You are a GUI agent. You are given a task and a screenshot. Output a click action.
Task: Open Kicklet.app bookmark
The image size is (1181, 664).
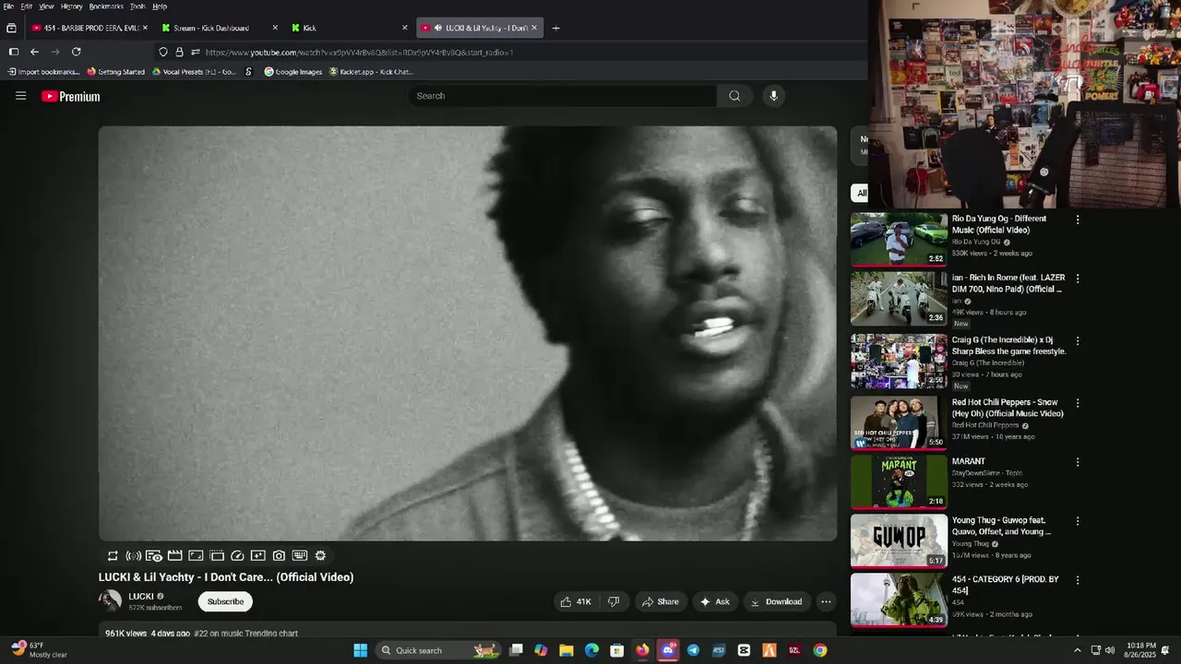click(x=372, y=72)
